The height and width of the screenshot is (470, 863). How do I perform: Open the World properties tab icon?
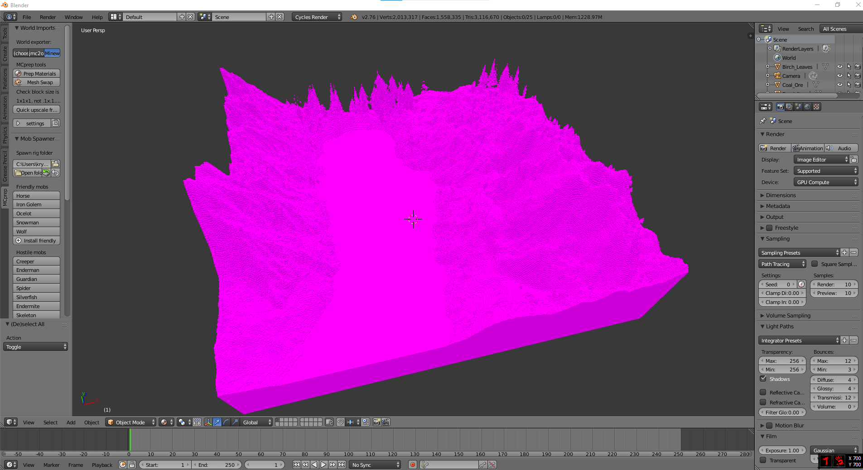(808, 108)
